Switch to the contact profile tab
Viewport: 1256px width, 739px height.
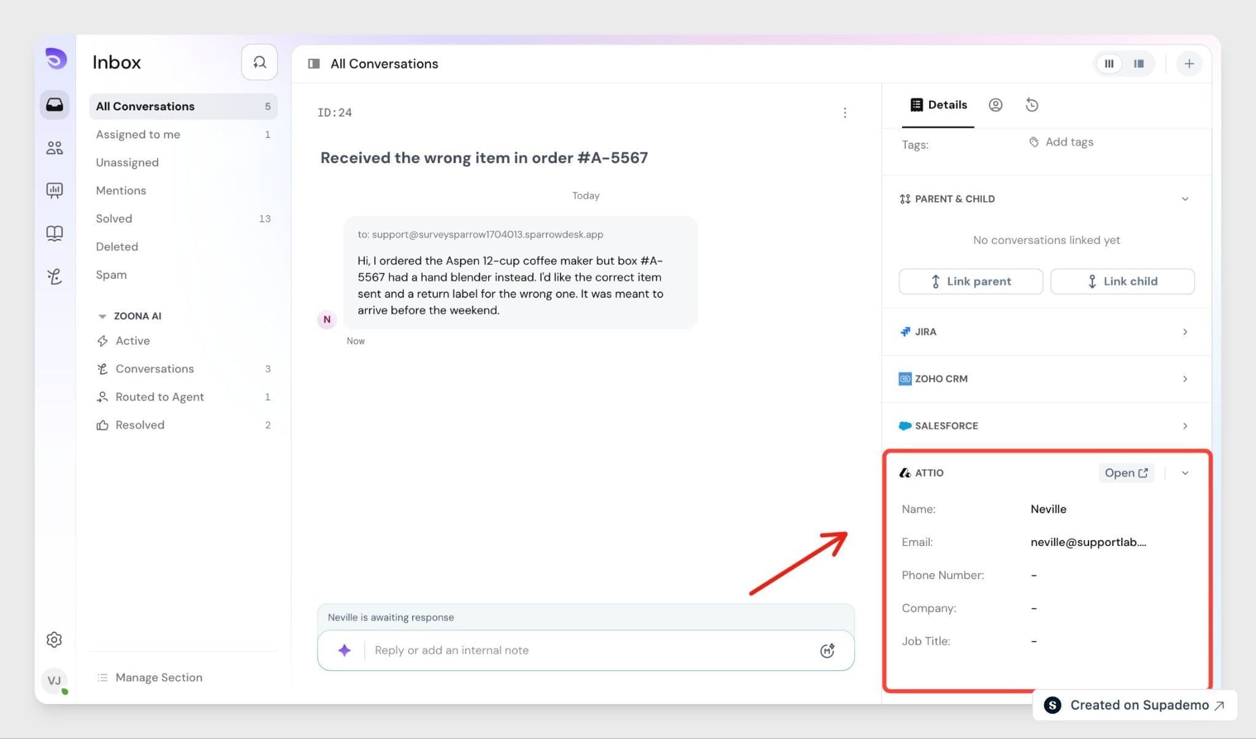coord(995,105)
